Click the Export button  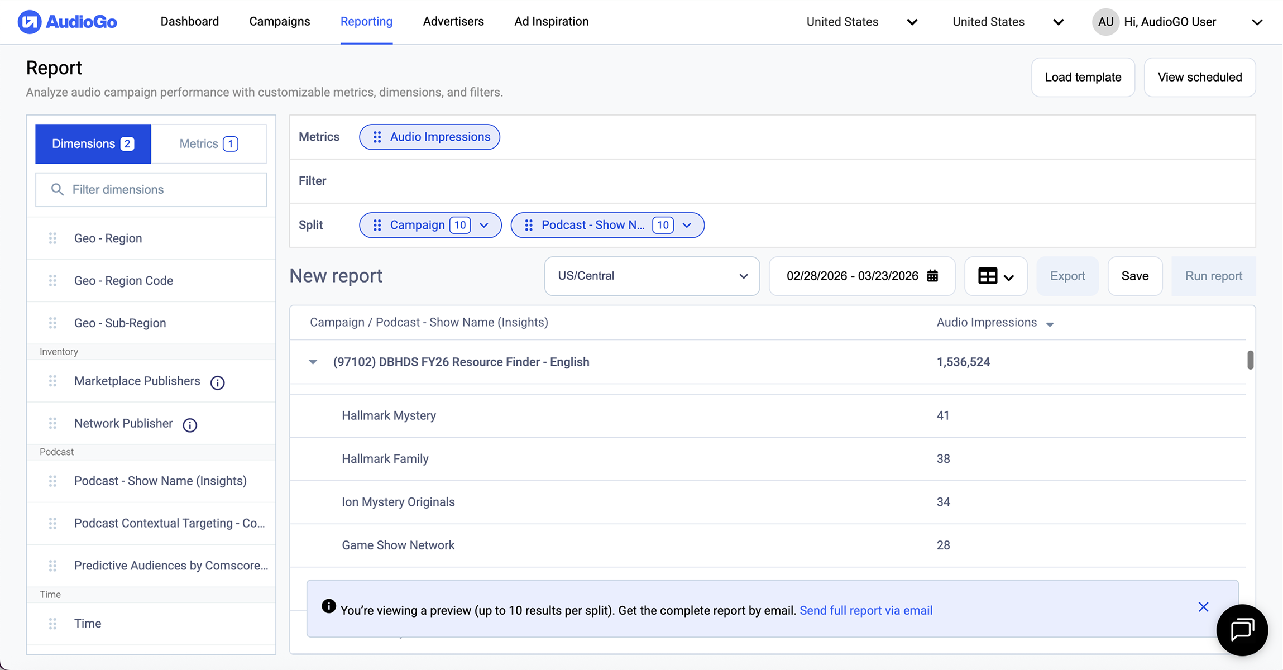(1067, 276)
